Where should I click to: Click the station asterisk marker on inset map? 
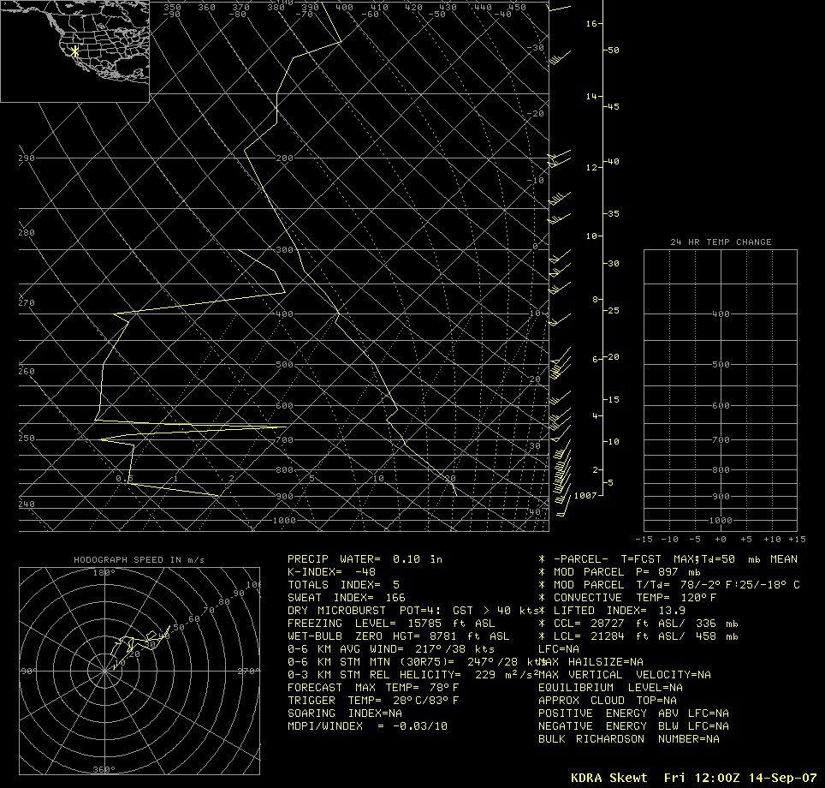75,51
